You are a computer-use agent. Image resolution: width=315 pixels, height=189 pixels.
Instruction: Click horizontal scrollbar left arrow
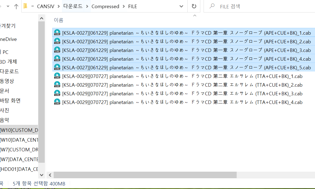pyautogui.click(x=50, y=175)
